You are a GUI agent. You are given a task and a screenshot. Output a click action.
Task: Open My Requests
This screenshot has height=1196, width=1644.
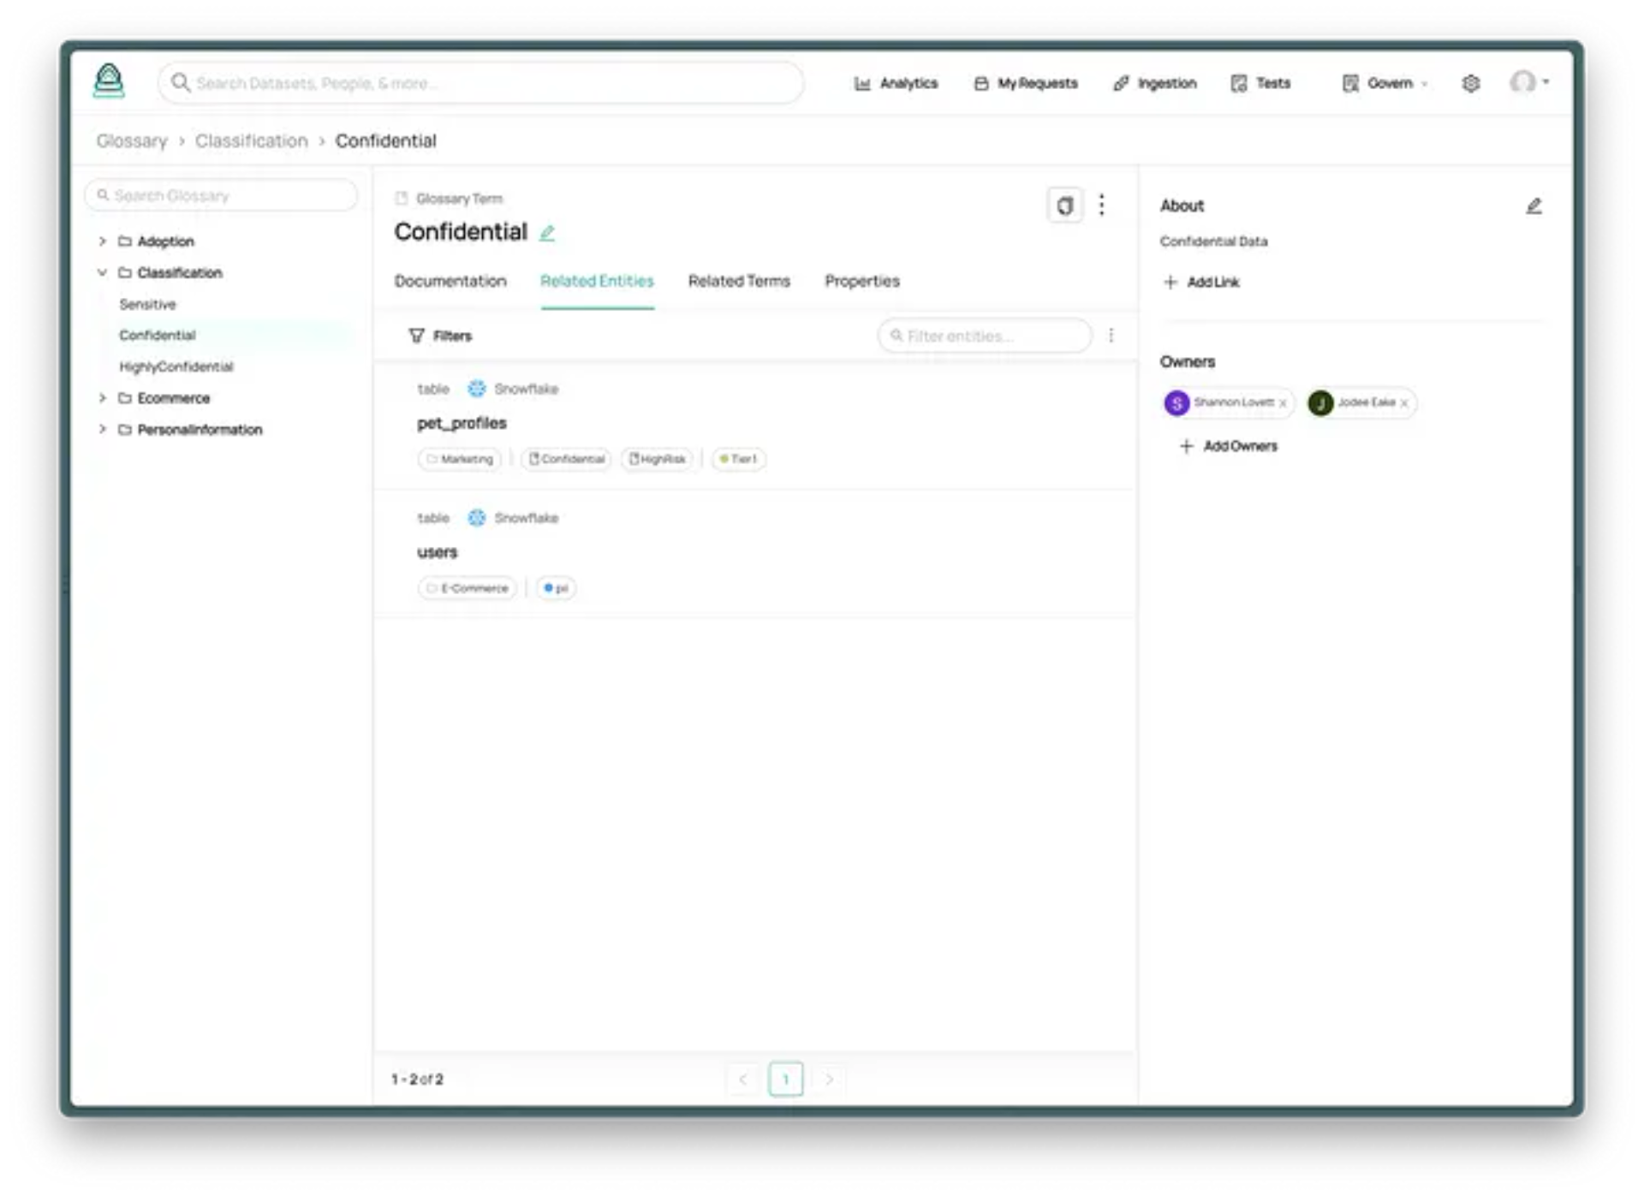(1026, 83)
